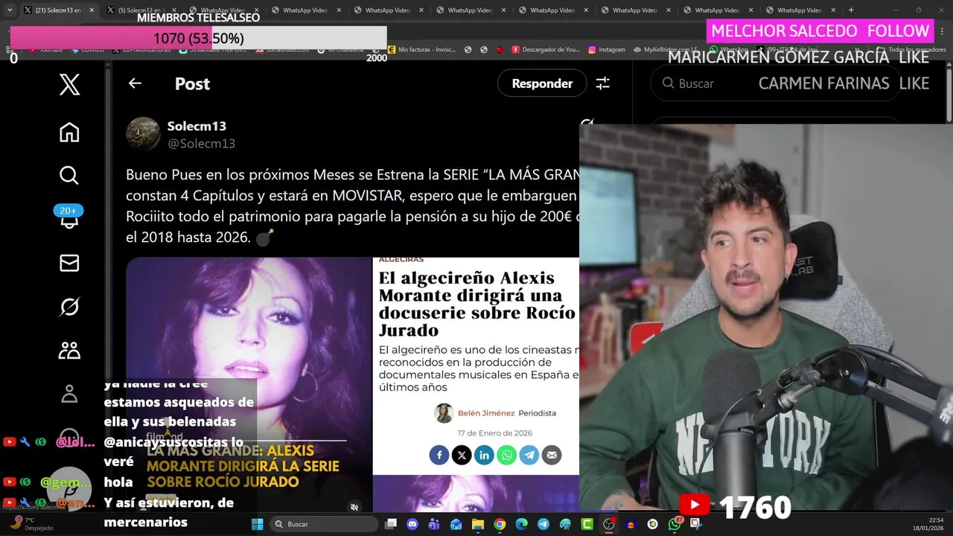Screen dimensions: 953x536
Task: Open the Communities people icon in the sidebar
Action: pos(69,350)
